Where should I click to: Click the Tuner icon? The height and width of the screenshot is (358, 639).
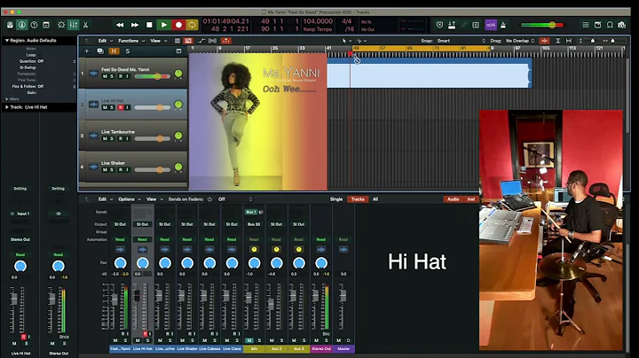[464, 25]
